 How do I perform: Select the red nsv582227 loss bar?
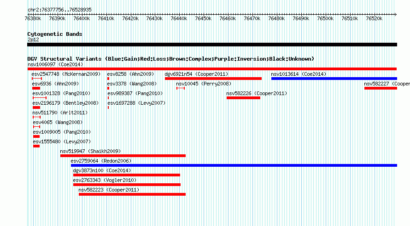coord(381,88)
